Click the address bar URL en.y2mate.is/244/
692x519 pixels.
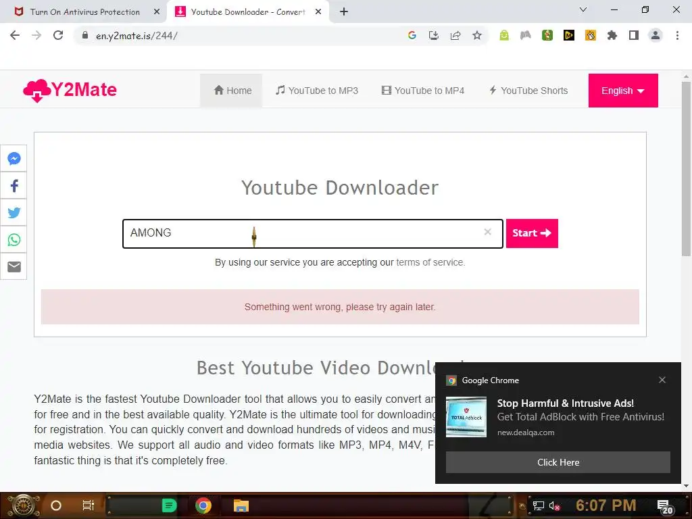click(137, 36)
